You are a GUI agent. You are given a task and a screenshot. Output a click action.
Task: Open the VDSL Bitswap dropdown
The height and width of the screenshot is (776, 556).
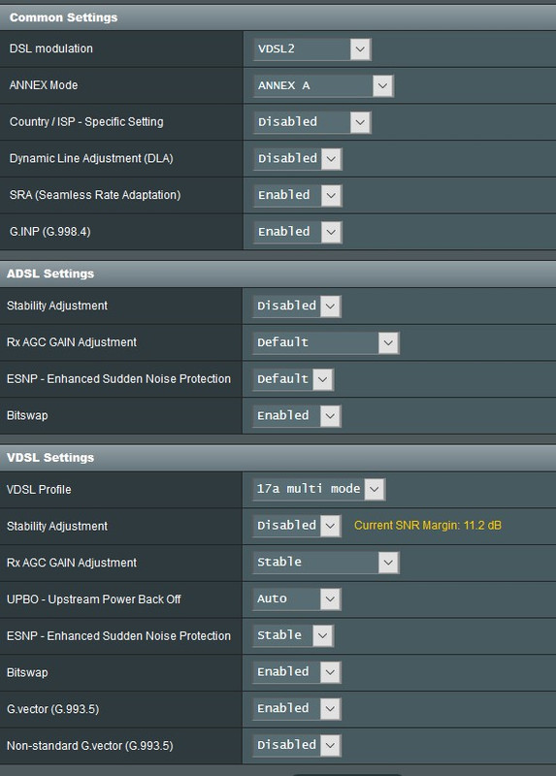297,672
